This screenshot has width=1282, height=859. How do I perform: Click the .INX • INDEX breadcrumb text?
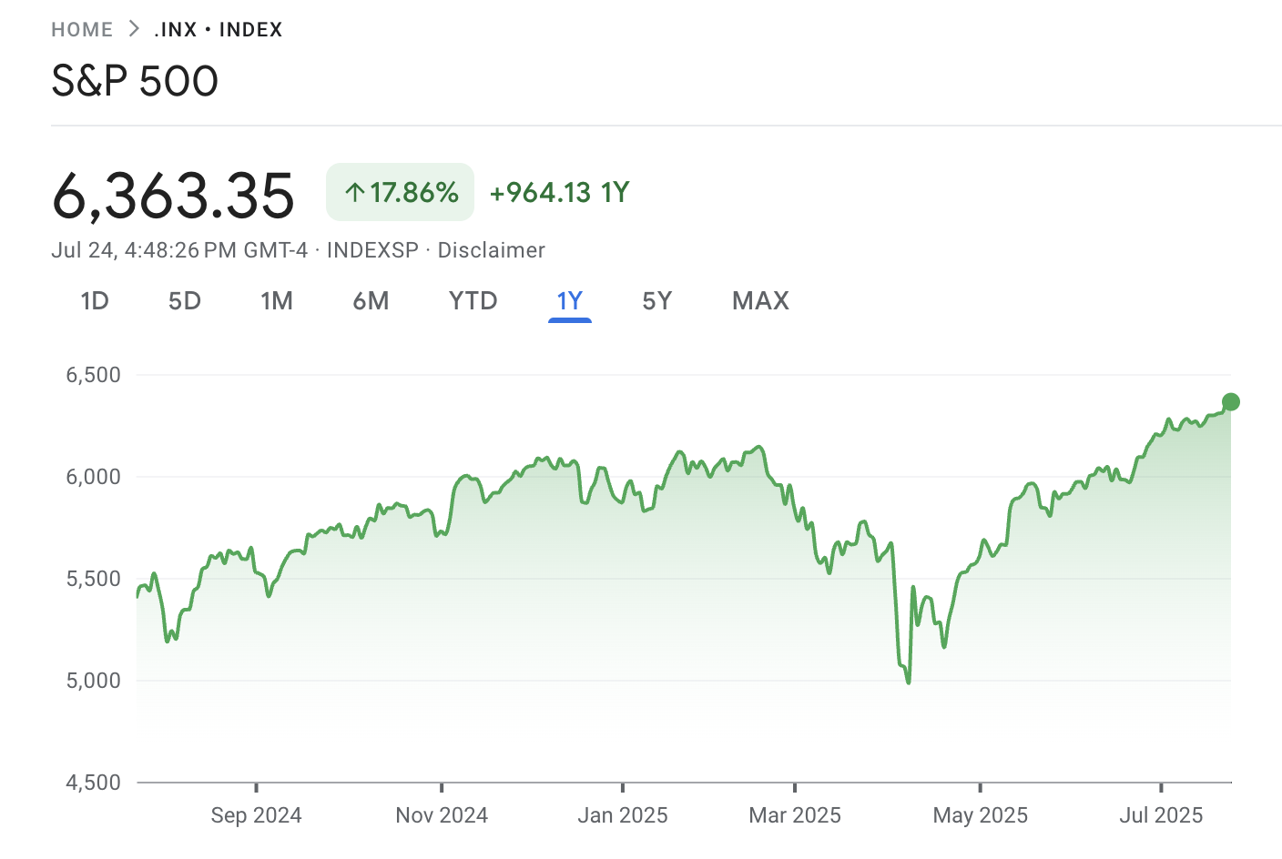click(x=219, y=30)
